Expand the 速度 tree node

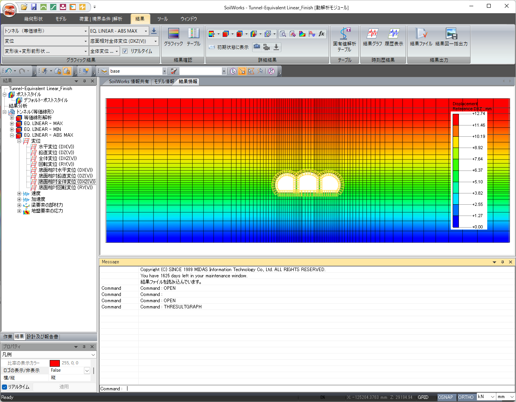19,193
